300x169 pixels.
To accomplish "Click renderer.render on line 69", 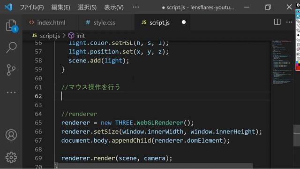I will click(x=88, y=158).
